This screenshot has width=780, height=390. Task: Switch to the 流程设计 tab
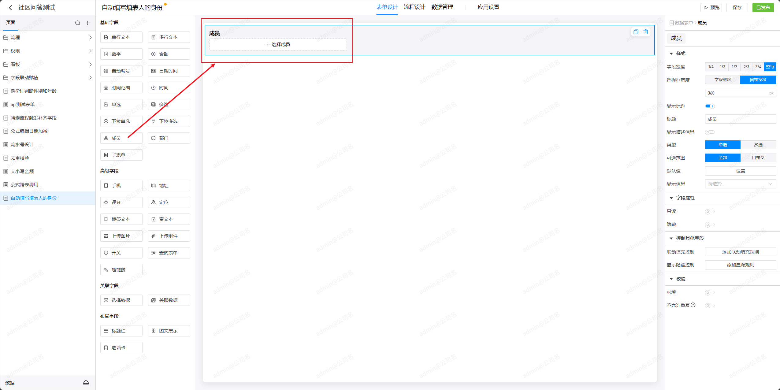coord(414,7)
